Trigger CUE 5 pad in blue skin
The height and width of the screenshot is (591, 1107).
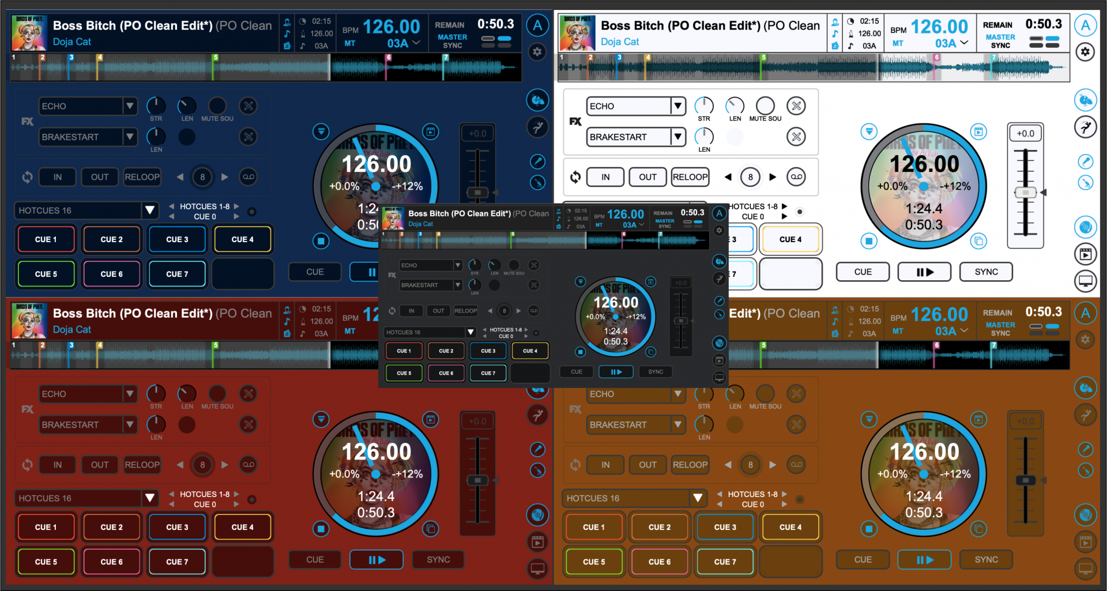[x=46, y=274]
